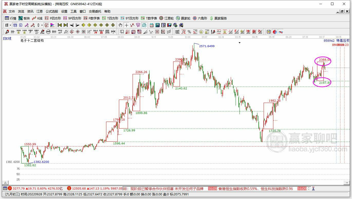Click the 2571.6499 peak price label

207,46
